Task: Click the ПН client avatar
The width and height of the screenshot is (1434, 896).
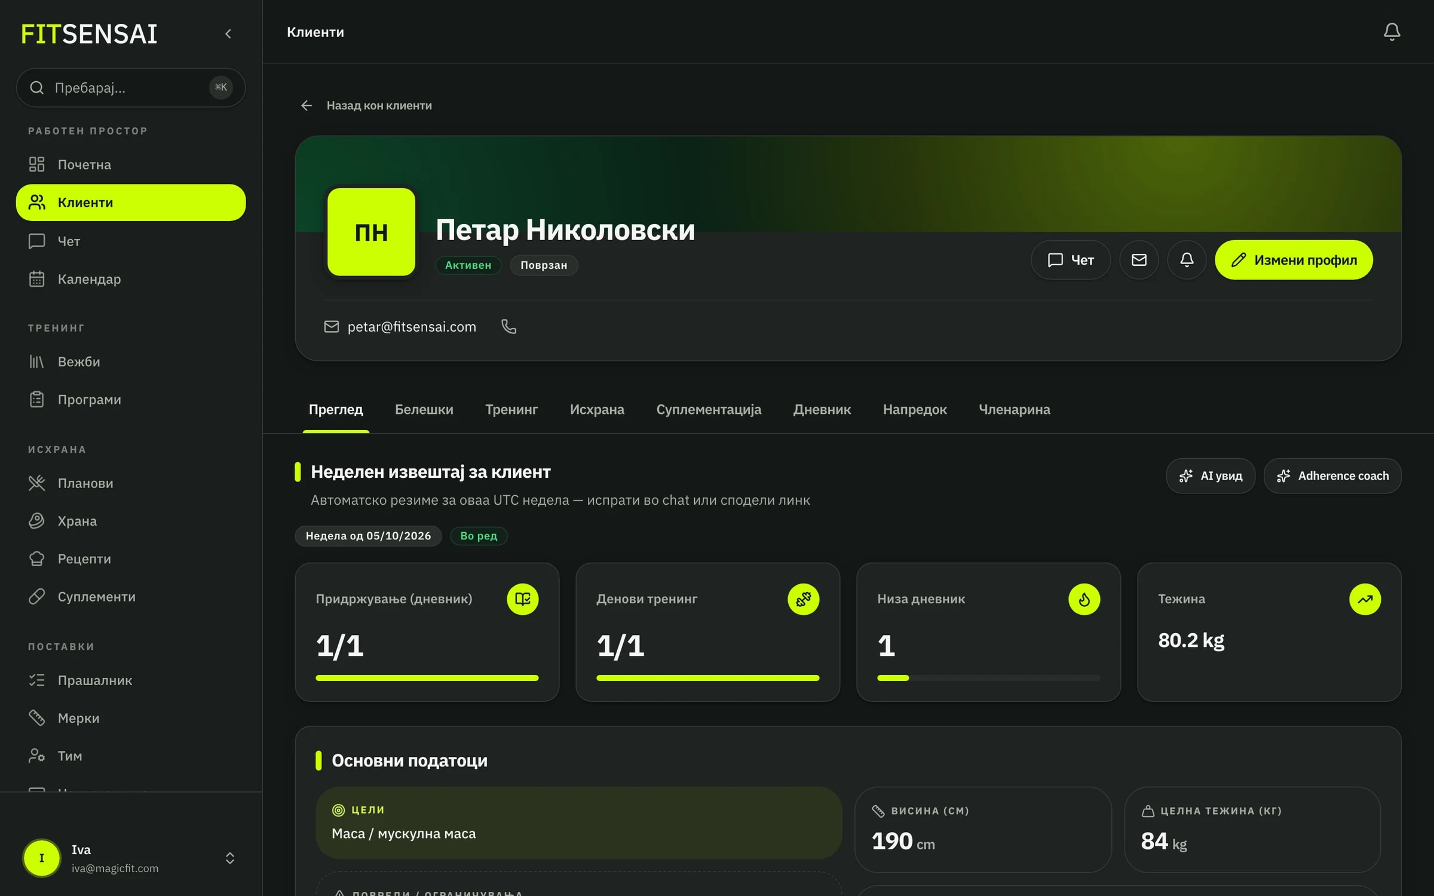Action: tap(371, 232)
